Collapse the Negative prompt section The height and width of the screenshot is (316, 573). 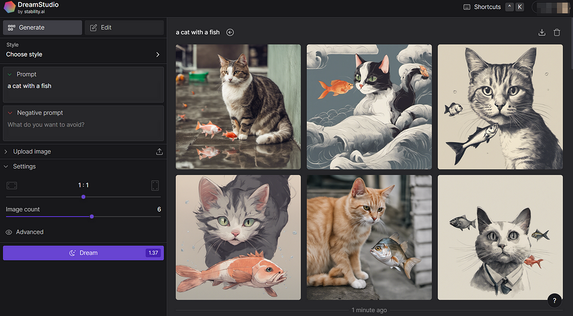click(x=10, y=113)
